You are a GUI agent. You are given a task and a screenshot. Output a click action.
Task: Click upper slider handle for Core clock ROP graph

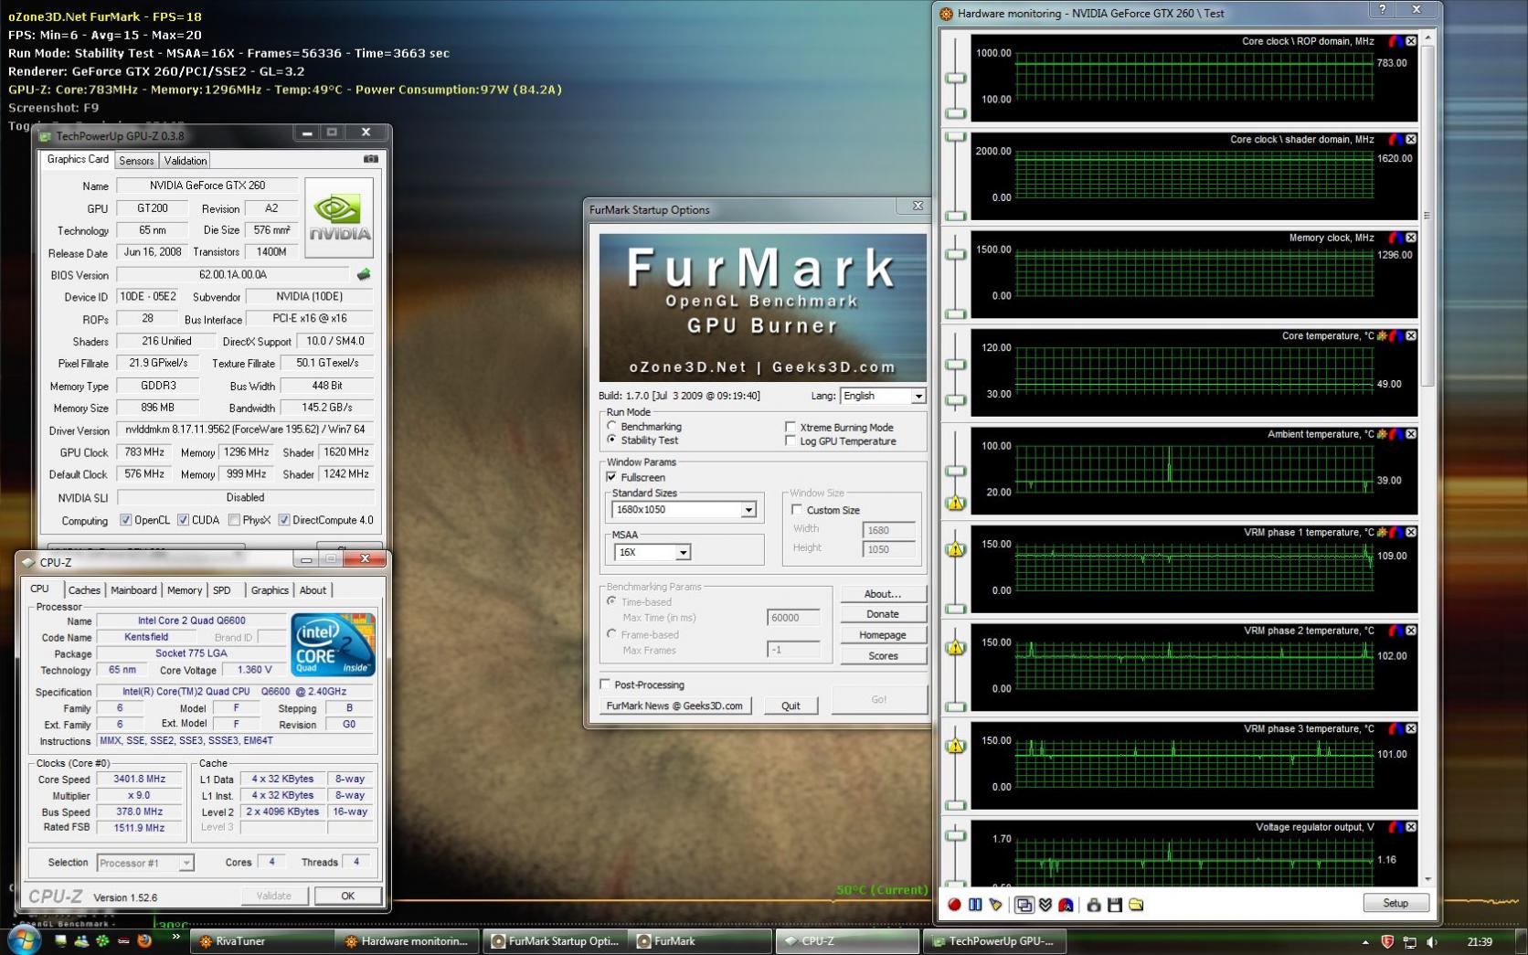point(956,78)
